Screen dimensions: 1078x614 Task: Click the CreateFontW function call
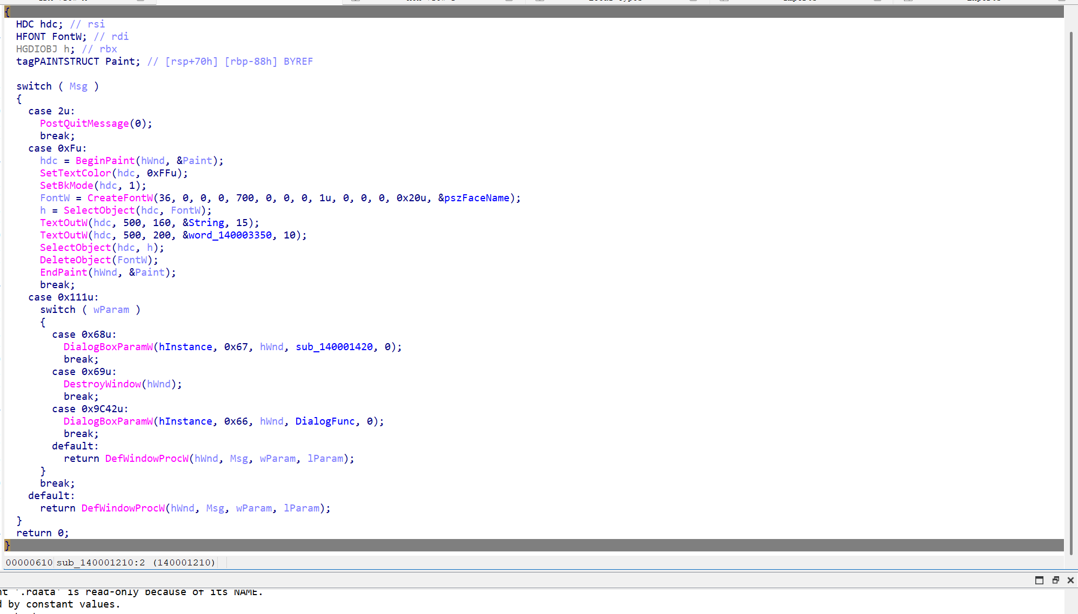[x=120, y=198]
